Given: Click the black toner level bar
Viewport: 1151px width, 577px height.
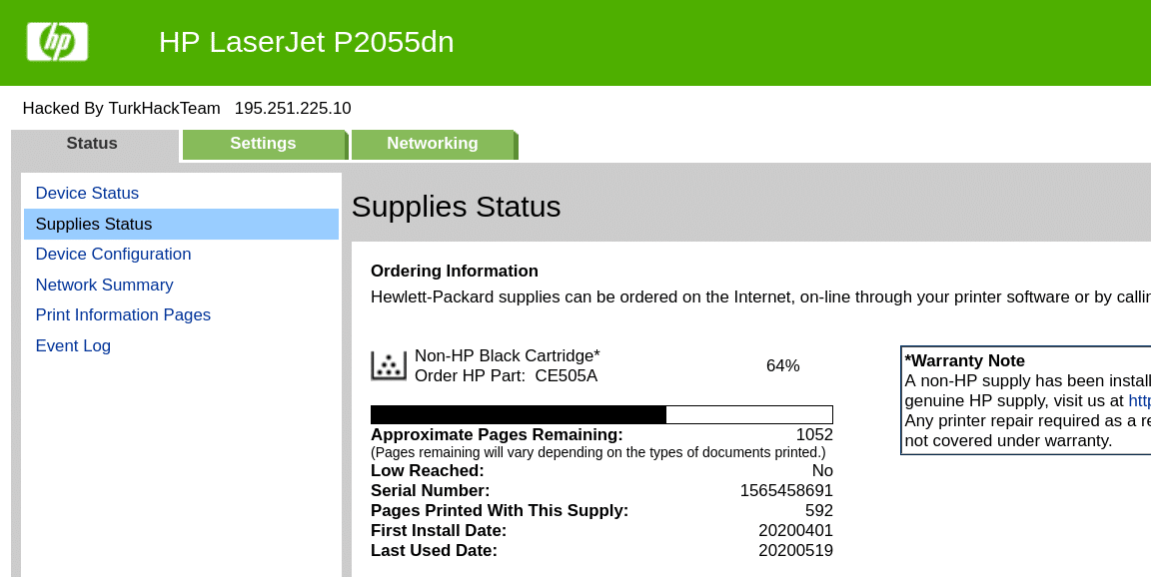Looking at the screenshot, I should 601,414.
